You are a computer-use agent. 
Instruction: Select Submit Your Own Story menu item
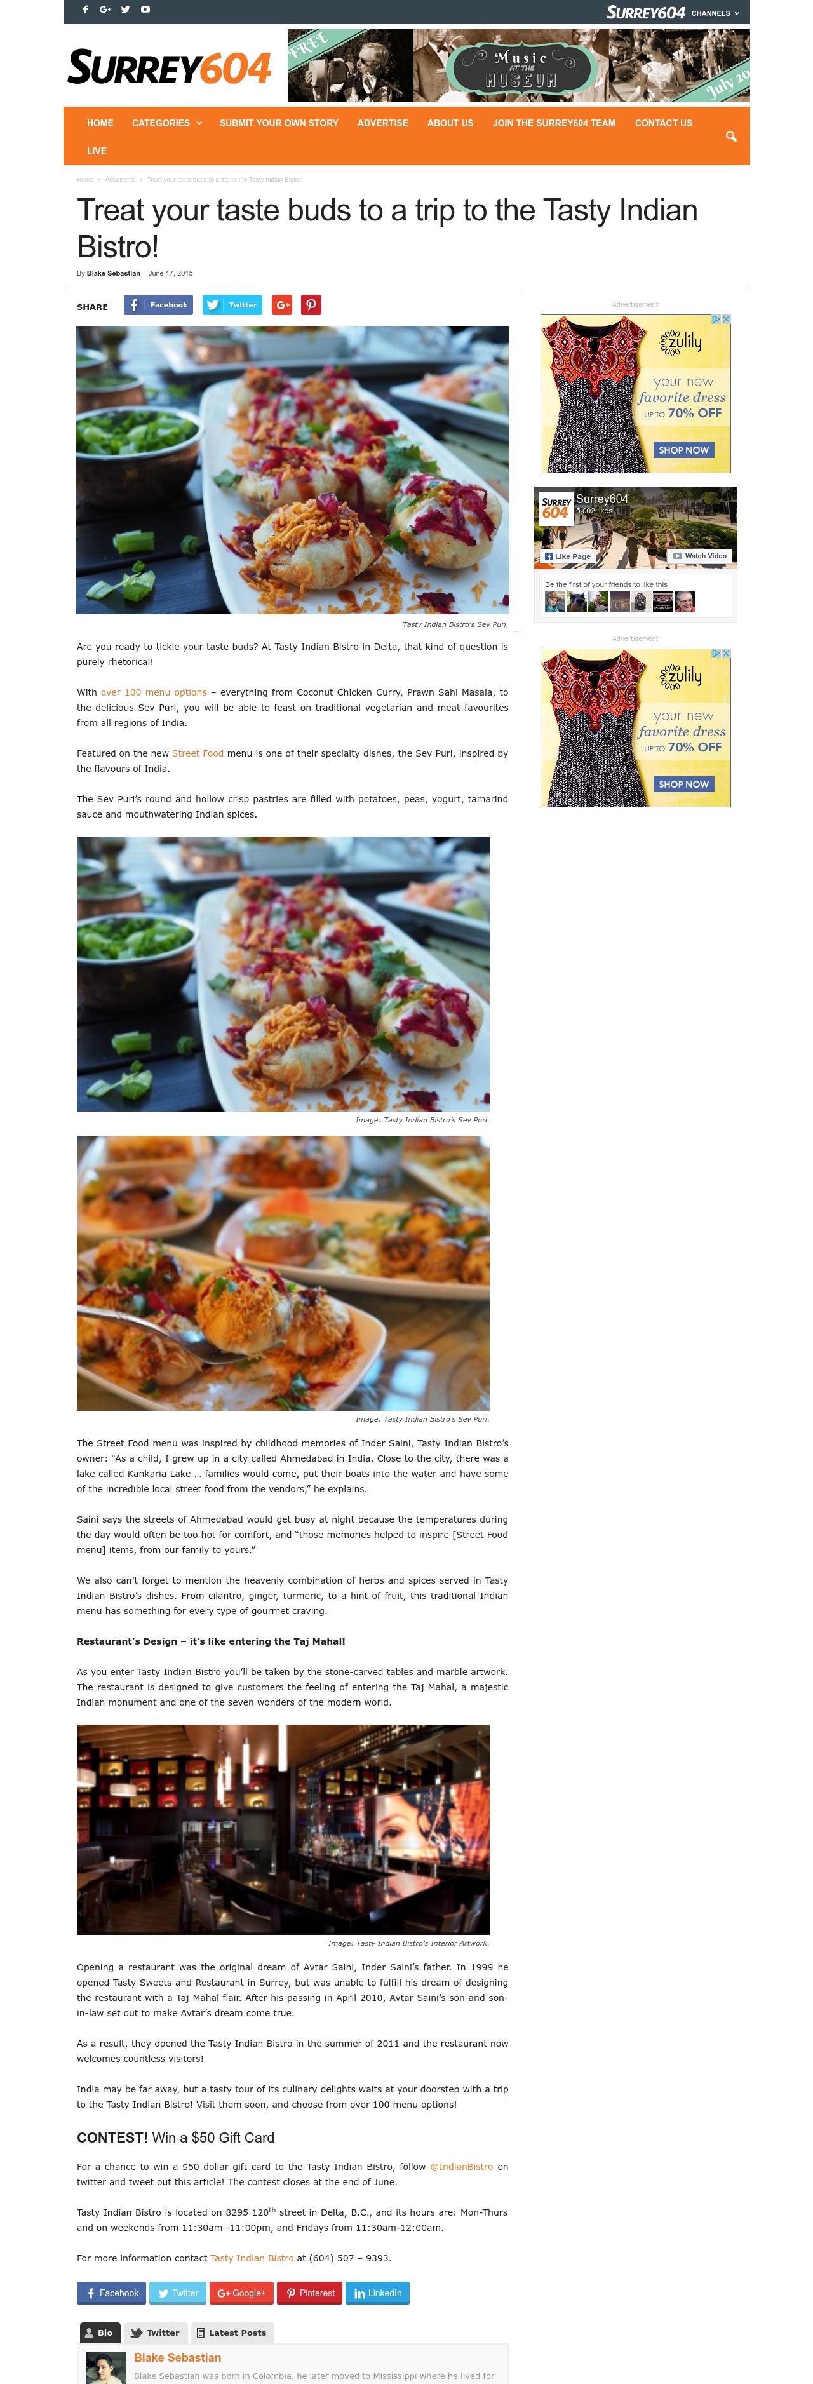point(278,123)
